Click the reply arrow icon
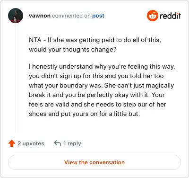Screen dimensions: 189x178 58,143
